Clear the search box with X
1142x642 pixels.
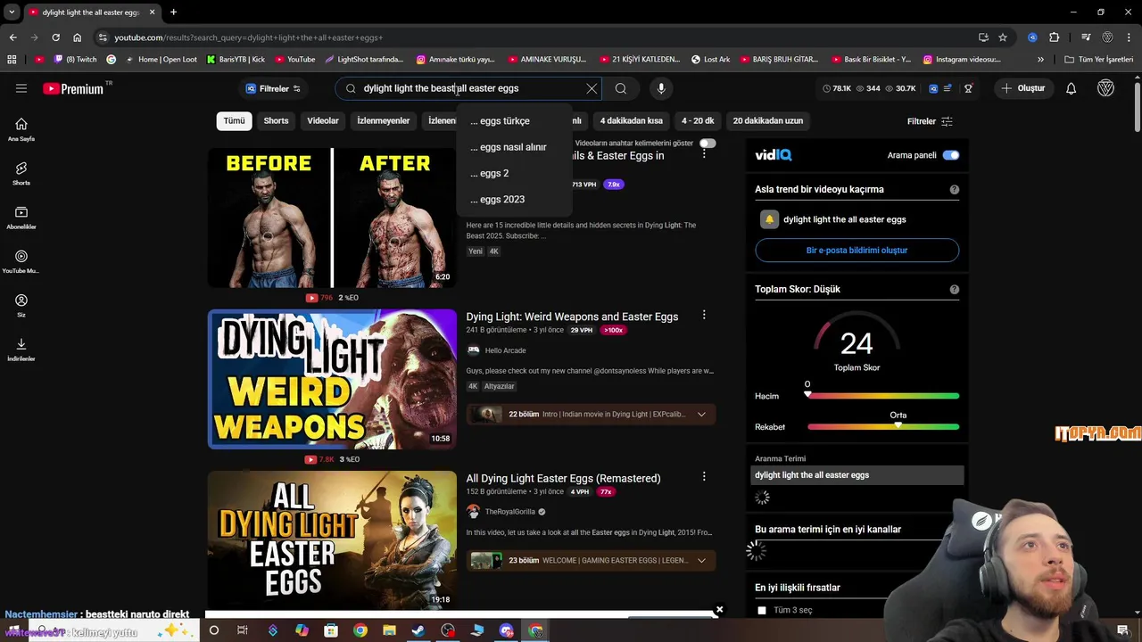click(592, 88)
